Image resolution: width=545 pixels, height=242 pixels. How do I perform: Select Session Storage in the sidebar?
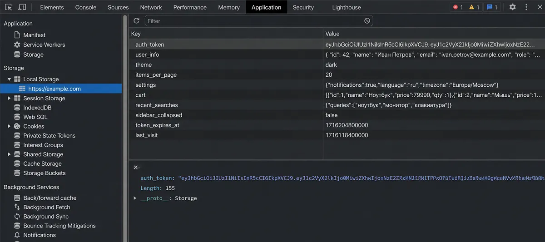pyautogui.click(x=44, y=98)
